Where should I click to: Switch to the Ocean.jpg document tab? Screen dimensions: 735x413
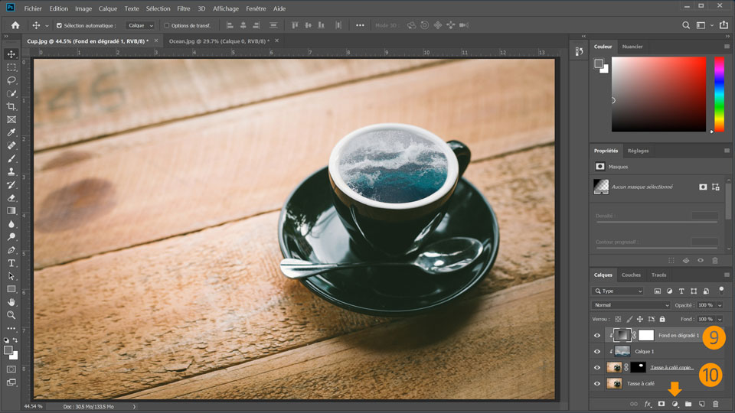click(x=220, y=41)
